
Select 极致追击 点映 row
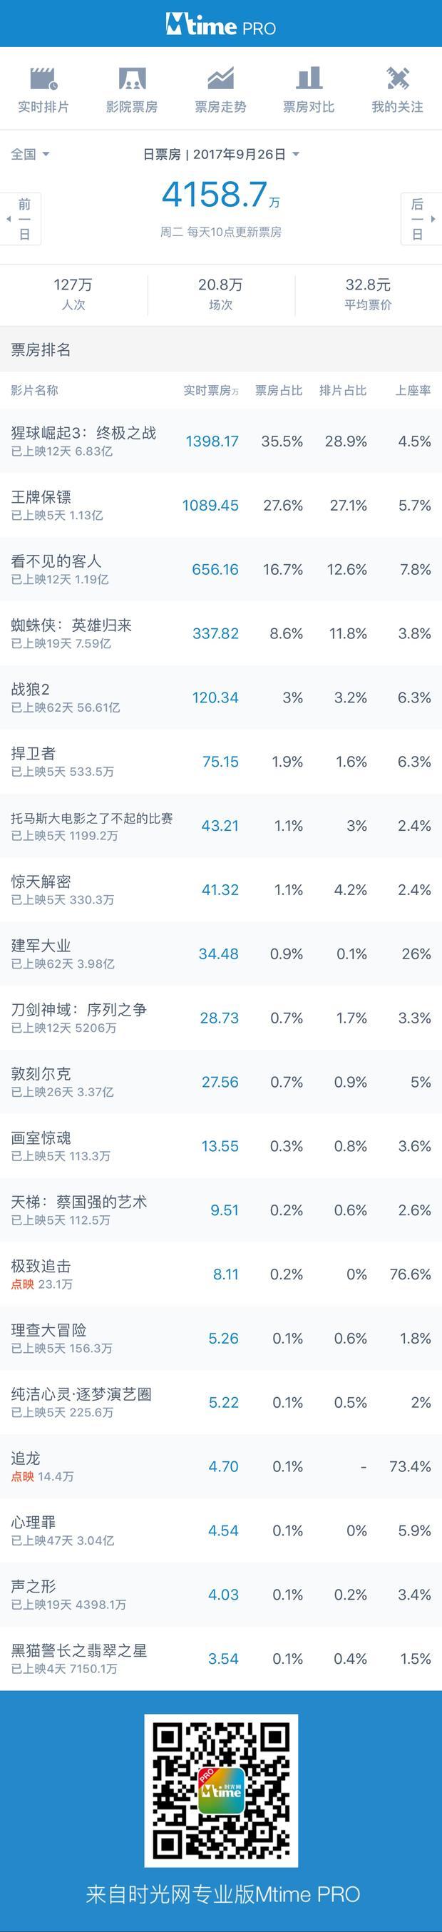point(221,1274)
